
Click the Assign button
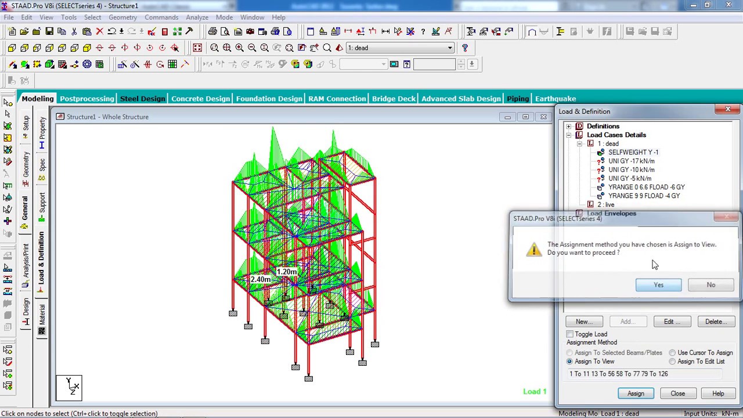click(636, 394)
